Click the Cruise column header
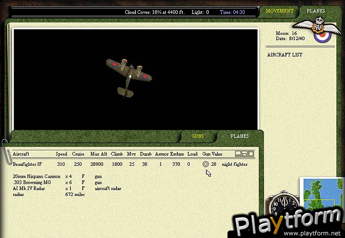This screenshot has width=345, height=238. 78,154
